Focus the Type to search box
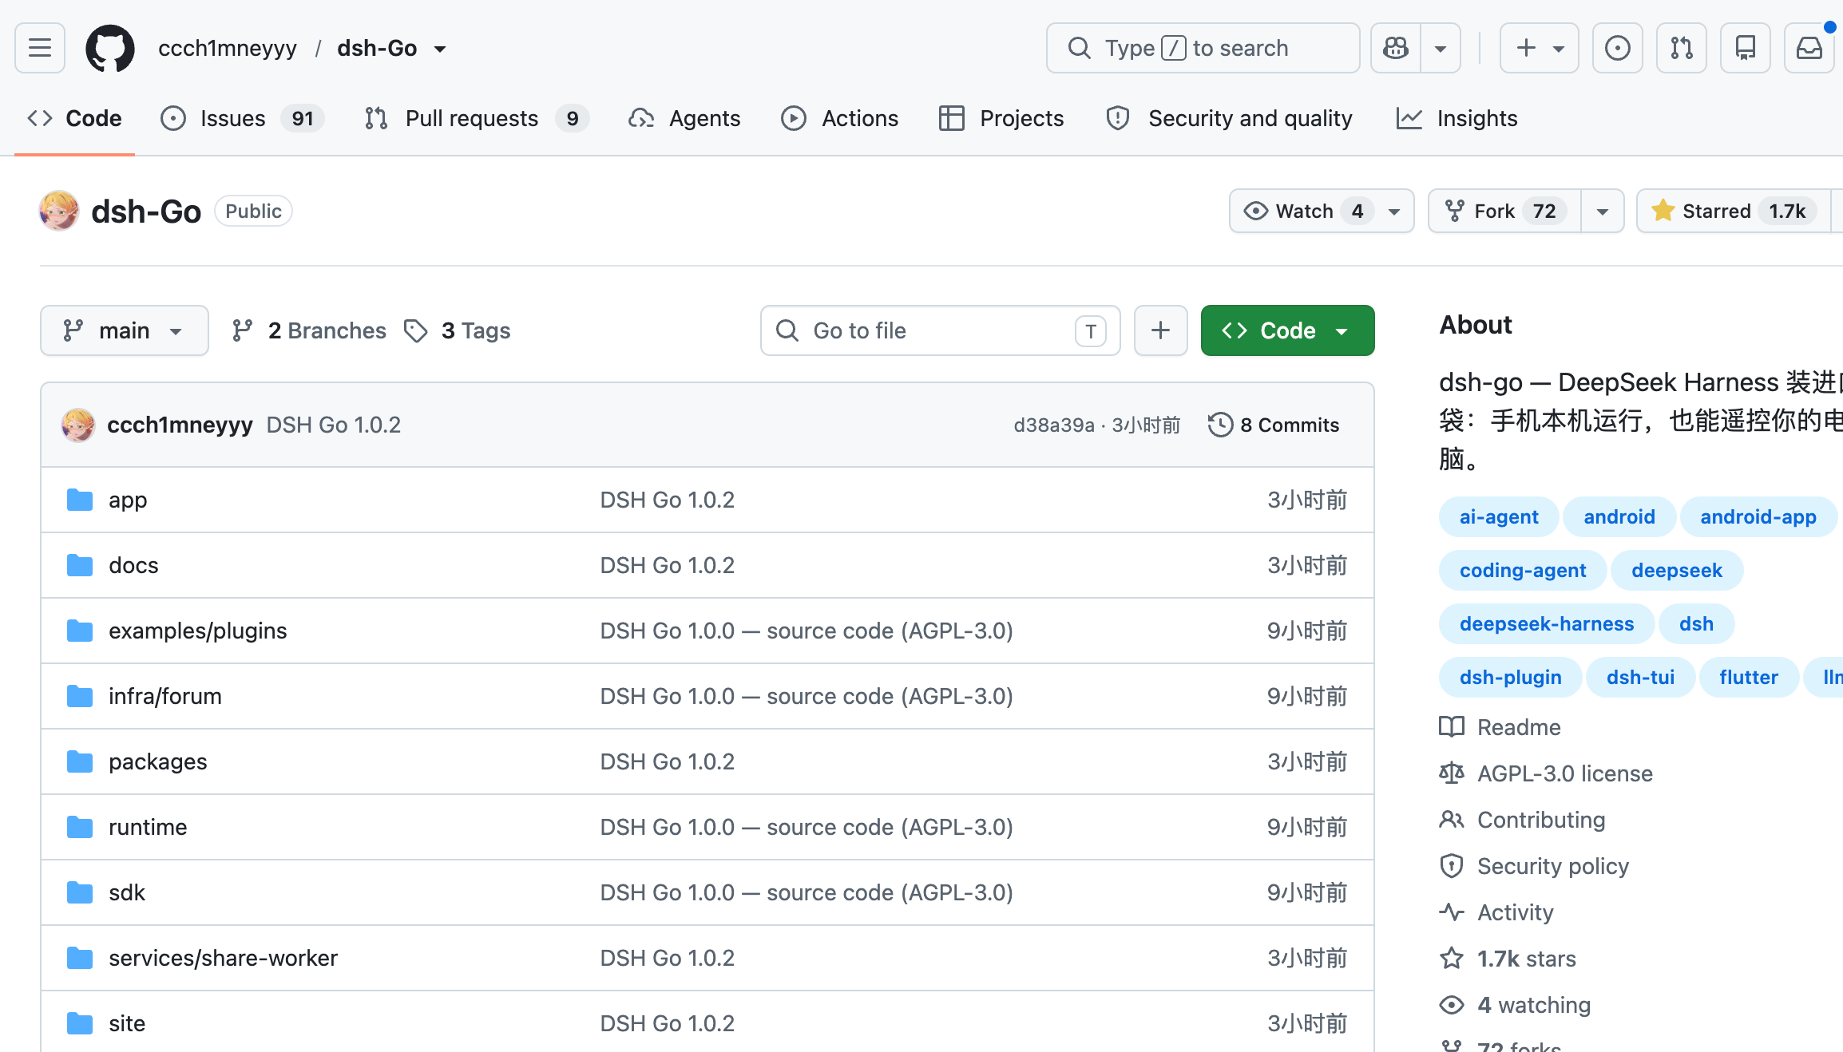Image resolution: width=1843 pixels, height=1052 pixels. click(1203, 48)
